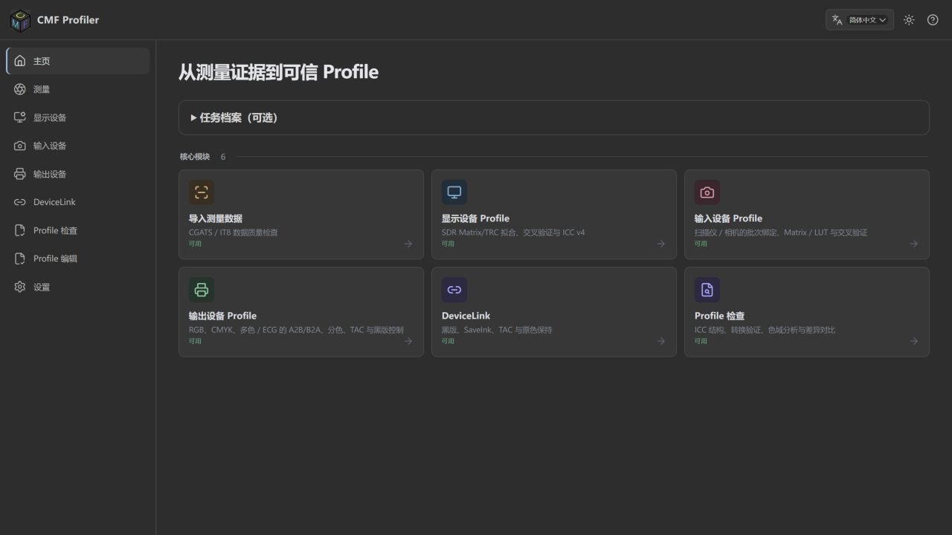This screenshot has height=535, width=952.
Task: Expand the 任务档案（可选）section
Action: click(554, 117)
